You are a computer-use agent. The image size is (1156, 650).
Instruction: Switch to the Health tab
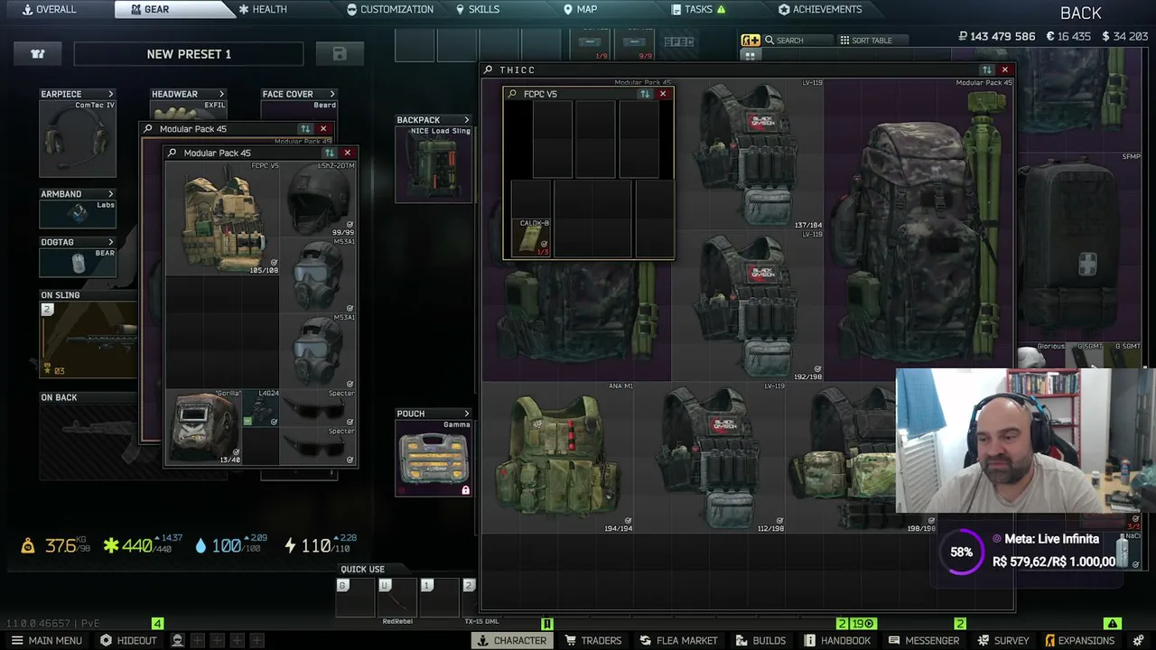click(262, 9)
